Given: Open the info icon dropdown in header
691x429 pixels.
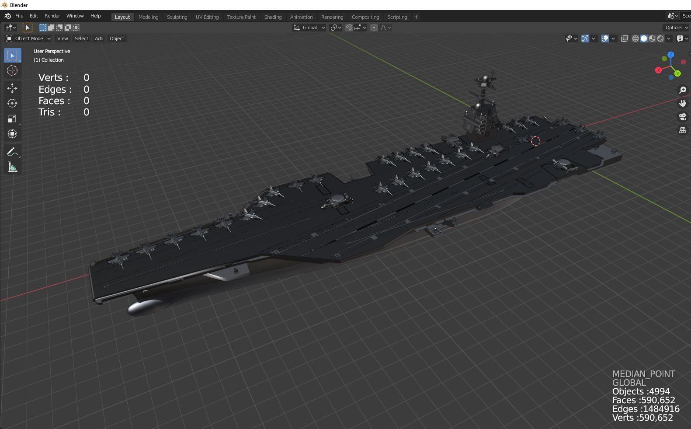Looking at the screenshot, I should tap(682, 38).
